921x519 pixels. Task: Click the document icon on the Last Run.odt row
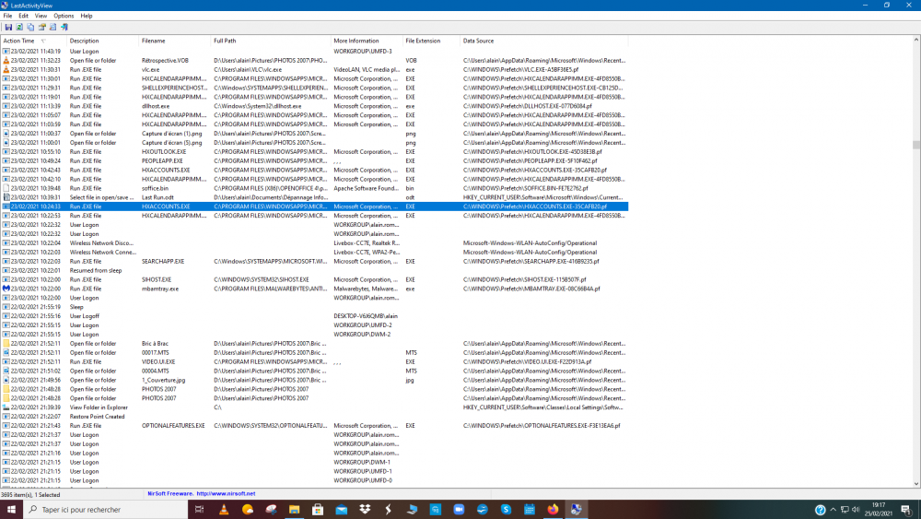coord(6,197)
